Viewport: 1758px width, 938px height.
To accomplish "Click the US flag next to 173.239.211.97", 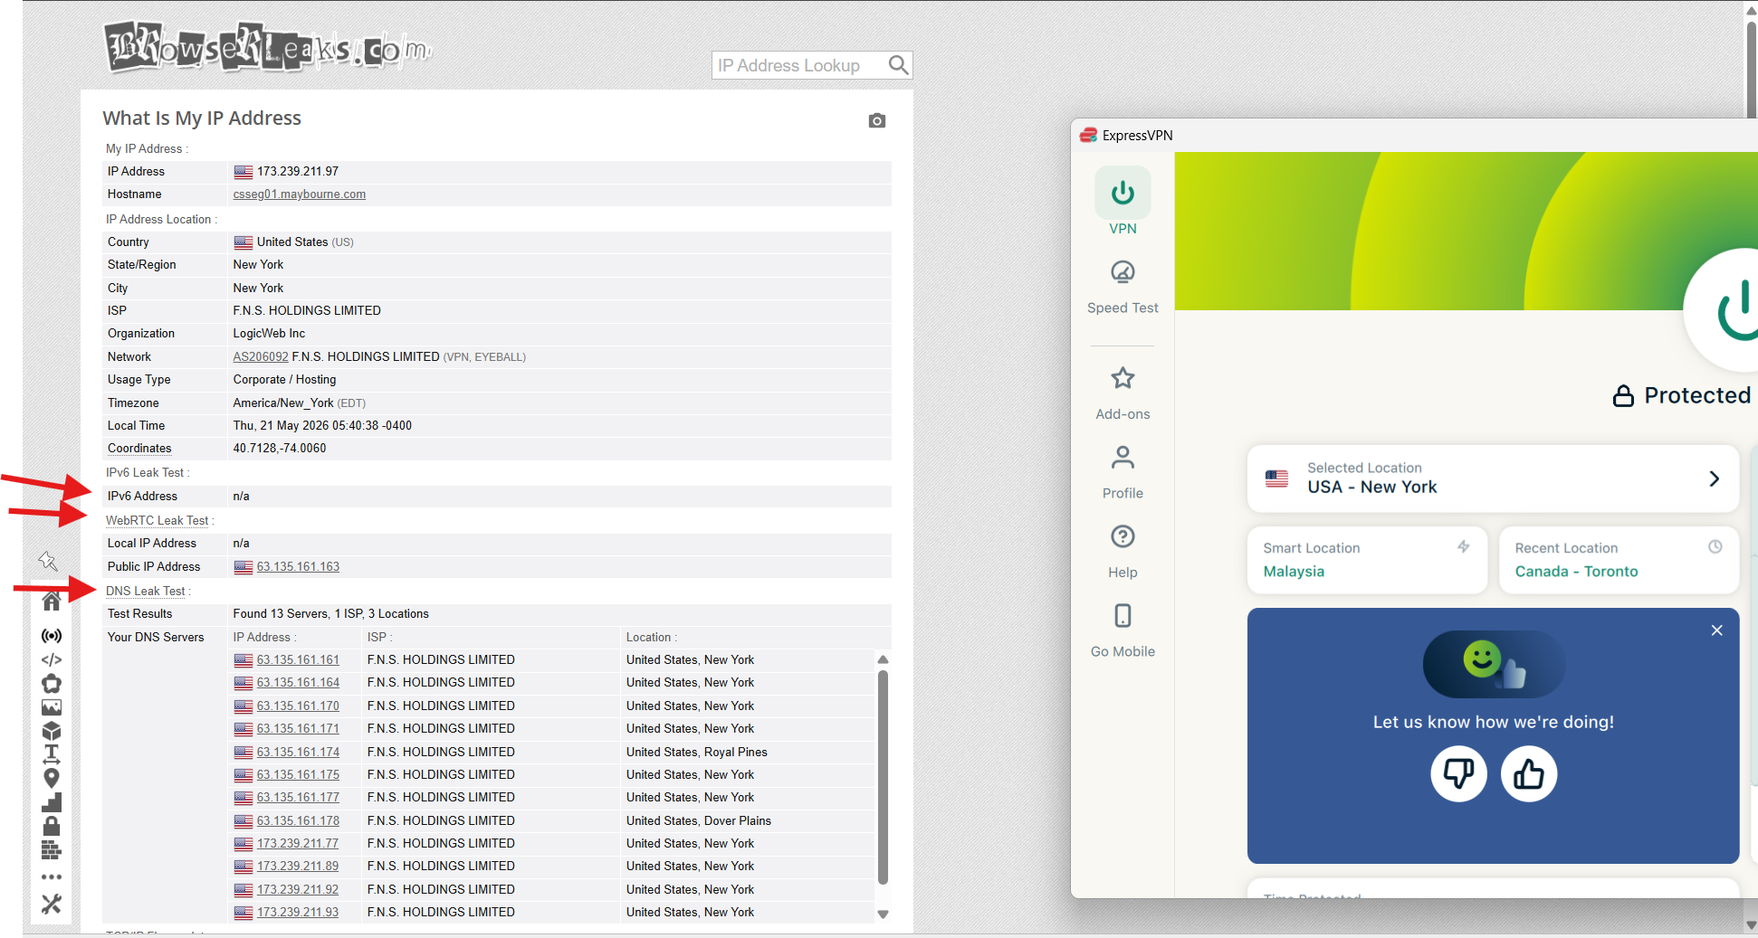I will [x=243, y=172].
